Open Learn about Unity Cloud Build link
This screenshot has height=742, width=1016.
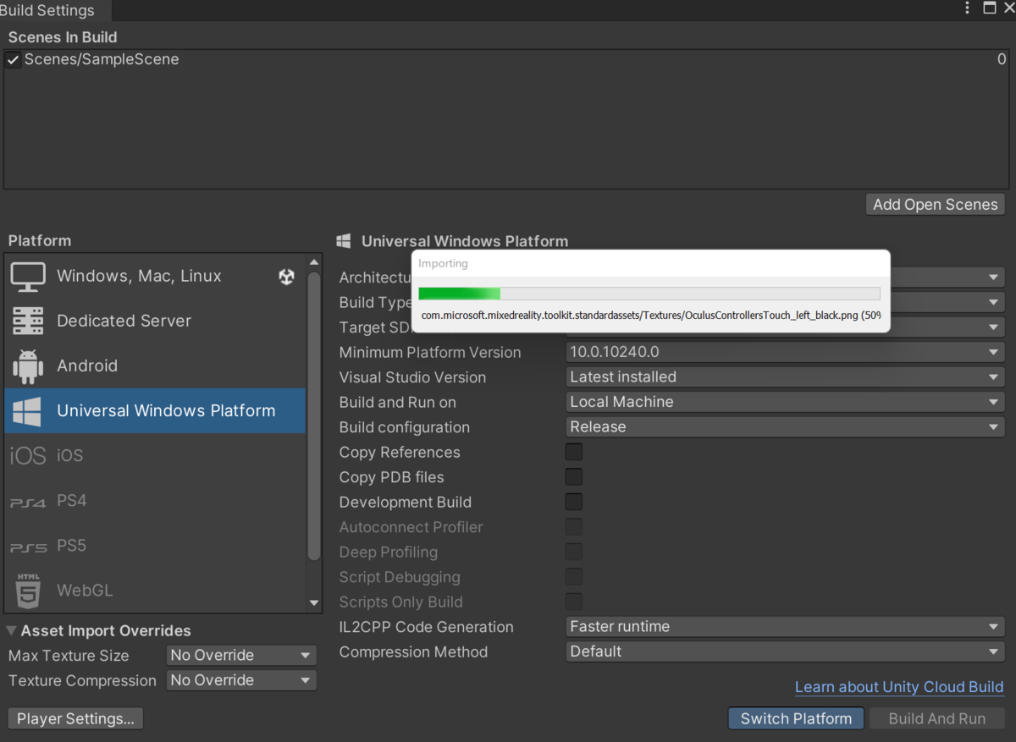click(899, 687)
